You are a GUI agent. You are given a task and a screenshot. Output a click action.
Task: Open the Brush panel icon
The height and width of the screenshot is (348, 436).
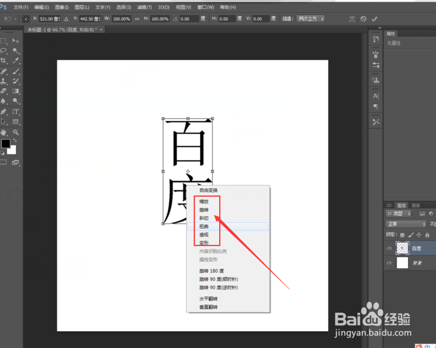click(376, 65)
